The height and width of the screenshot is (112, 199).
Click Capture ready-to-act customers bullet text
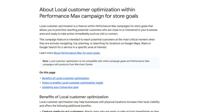tap(101, 111)
